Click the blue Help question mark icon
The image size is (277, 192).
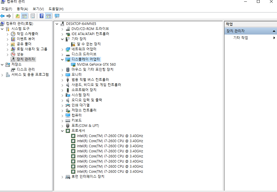tap(42, 16)
